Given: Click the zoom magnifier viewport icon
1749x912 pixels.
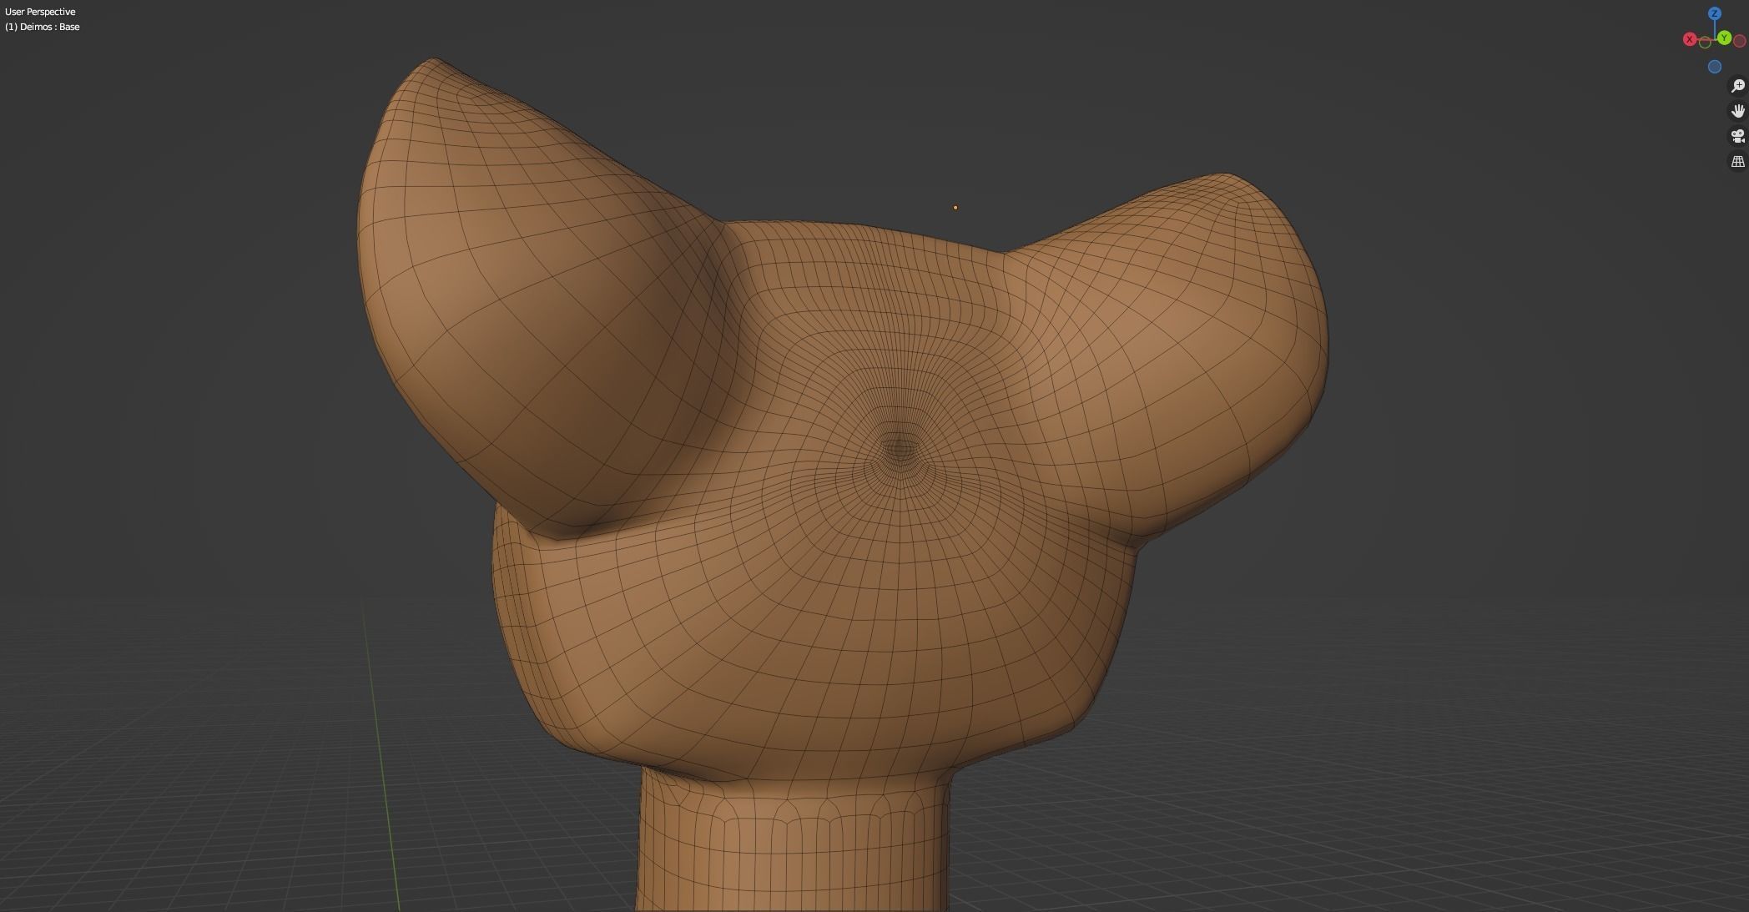Looking at the screenshot, I should [1738, 86].
